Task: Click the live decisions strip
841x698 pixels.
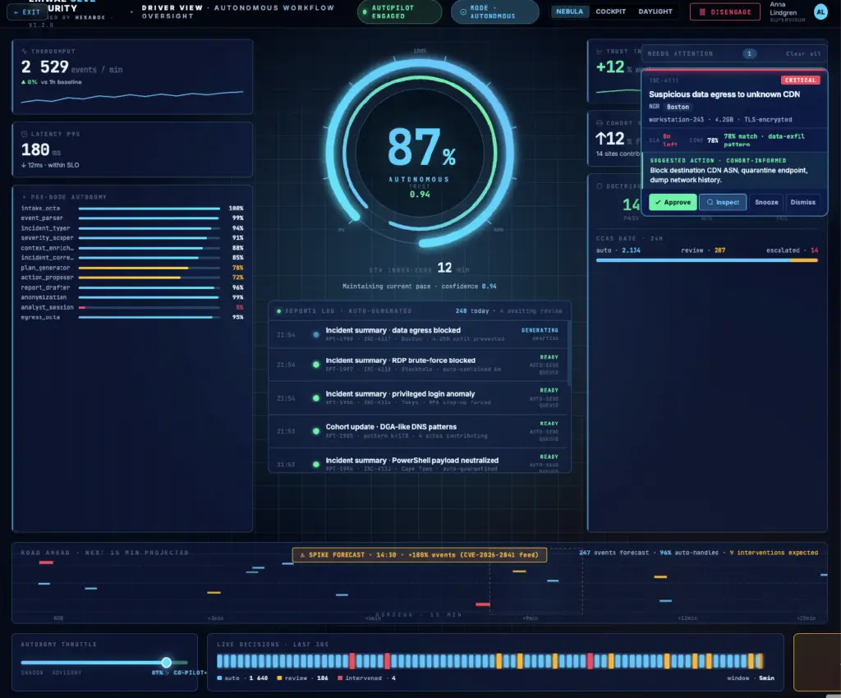Action: pos(489,661)
